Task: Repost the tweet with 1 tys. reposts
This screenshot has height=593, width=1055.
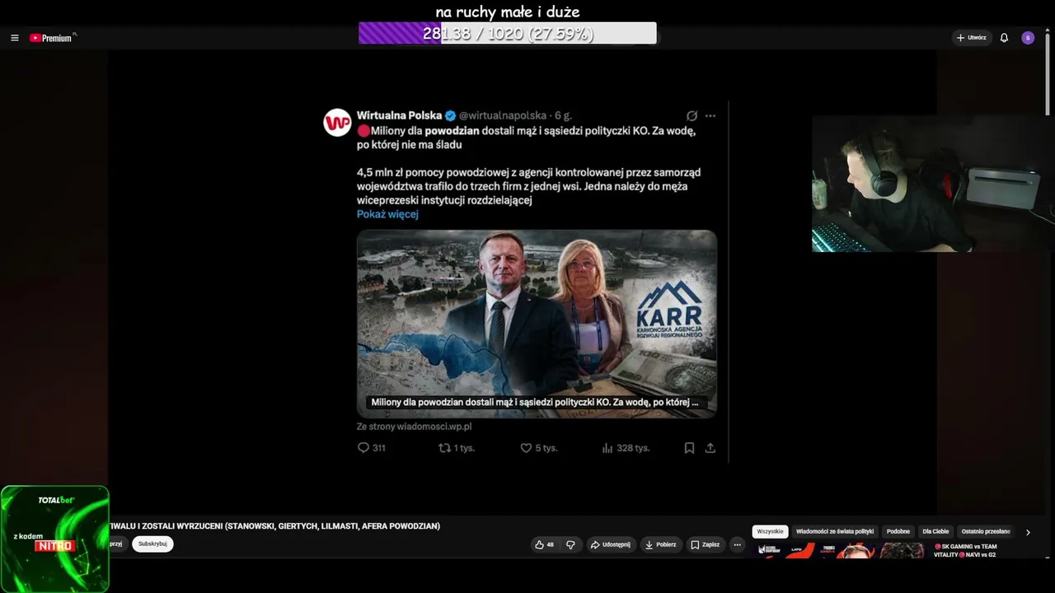Action: click(457, 448)
